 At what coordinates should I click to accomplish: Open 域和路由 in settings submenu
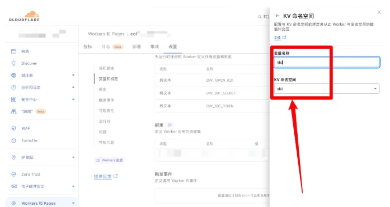tap(106, 68)
